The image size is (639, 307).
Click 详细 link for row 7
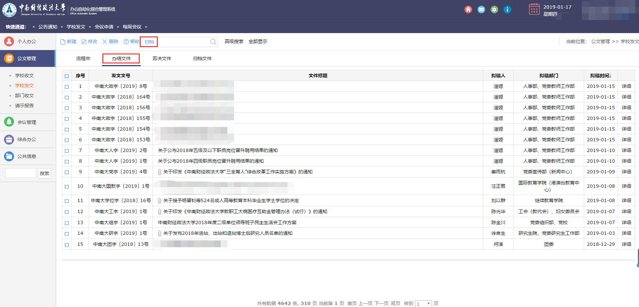click(626, 151)
